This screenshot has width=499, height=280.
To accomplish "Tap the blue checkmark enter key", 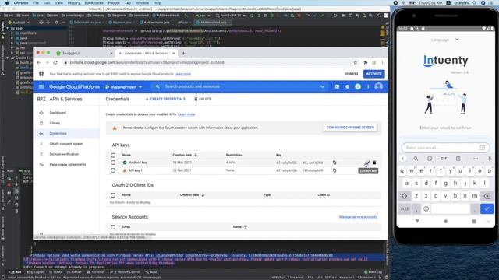I will point(487,208).
